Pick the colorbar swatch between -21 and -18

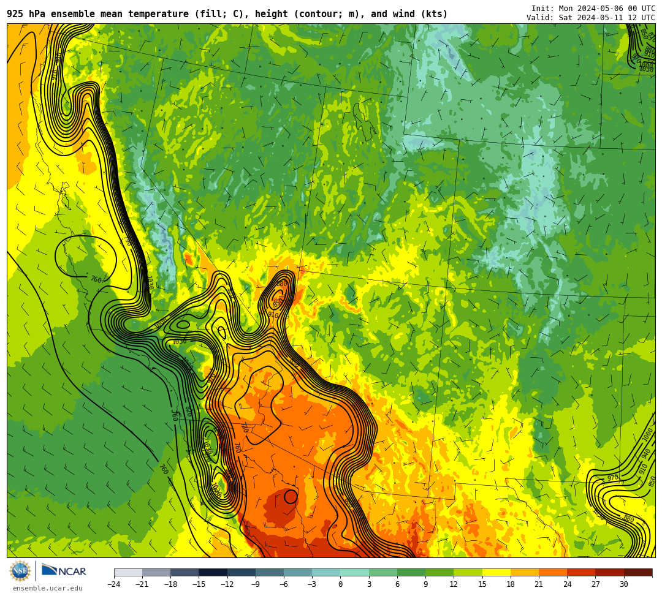click(x=157, y=572)
